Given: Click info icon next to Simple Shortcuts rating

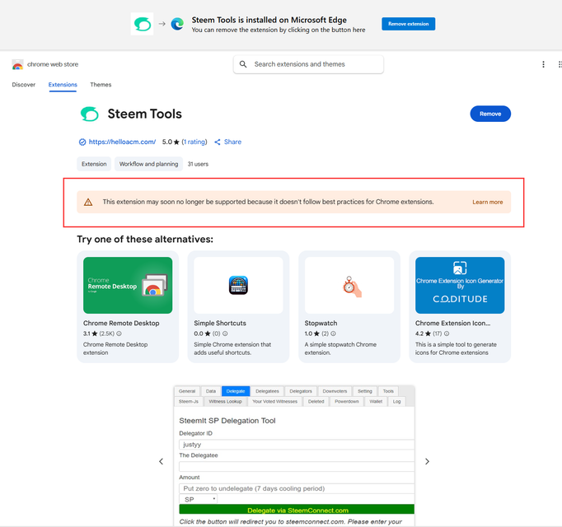Looking at the screenshot, I should (x=225, y=333).
